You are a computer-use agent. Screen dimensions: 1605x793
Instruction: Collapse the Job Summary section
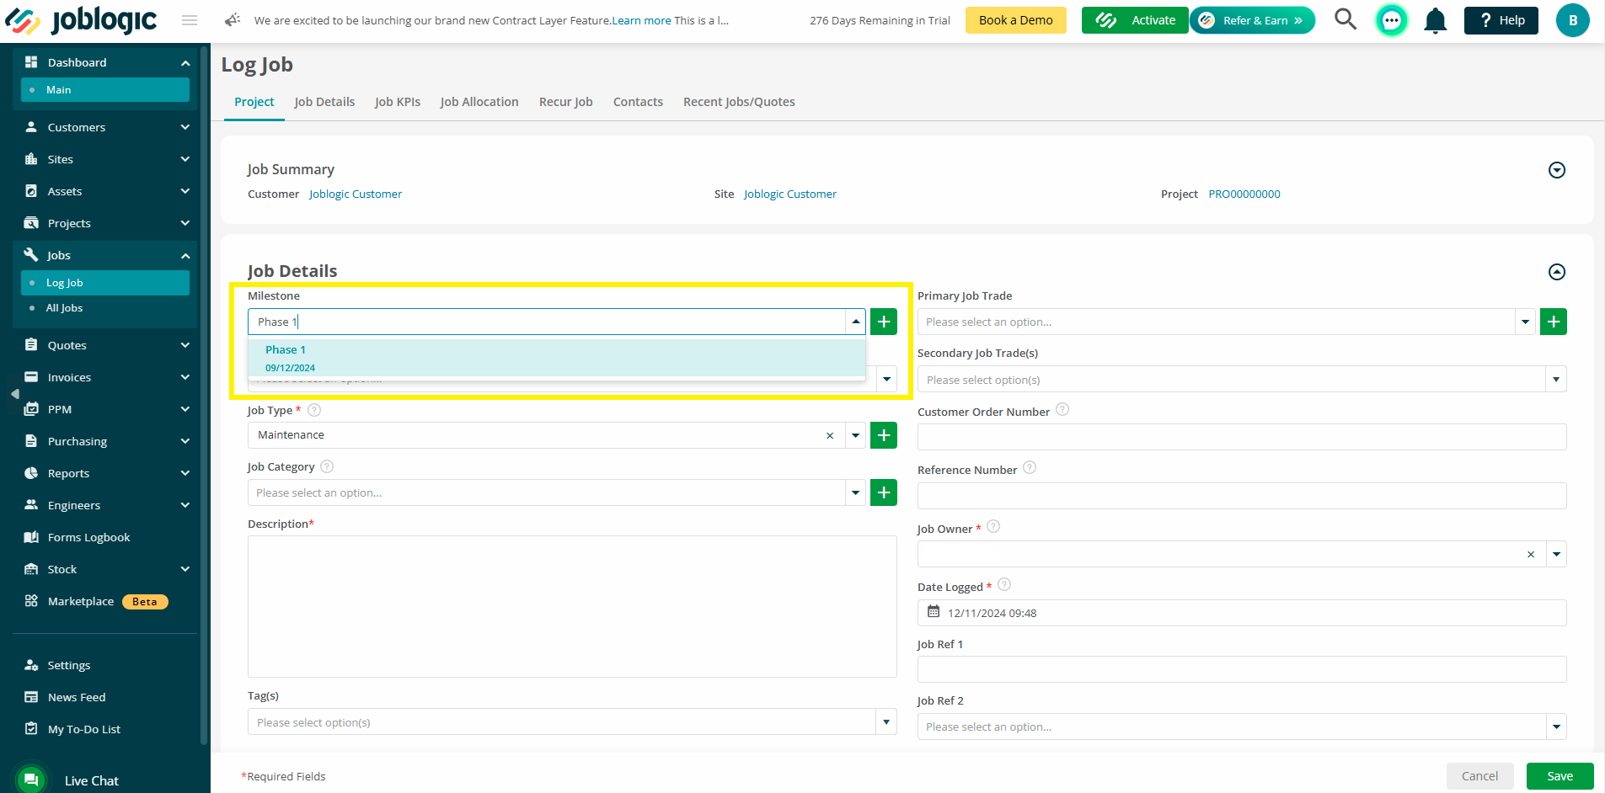tap(1557, 170)
